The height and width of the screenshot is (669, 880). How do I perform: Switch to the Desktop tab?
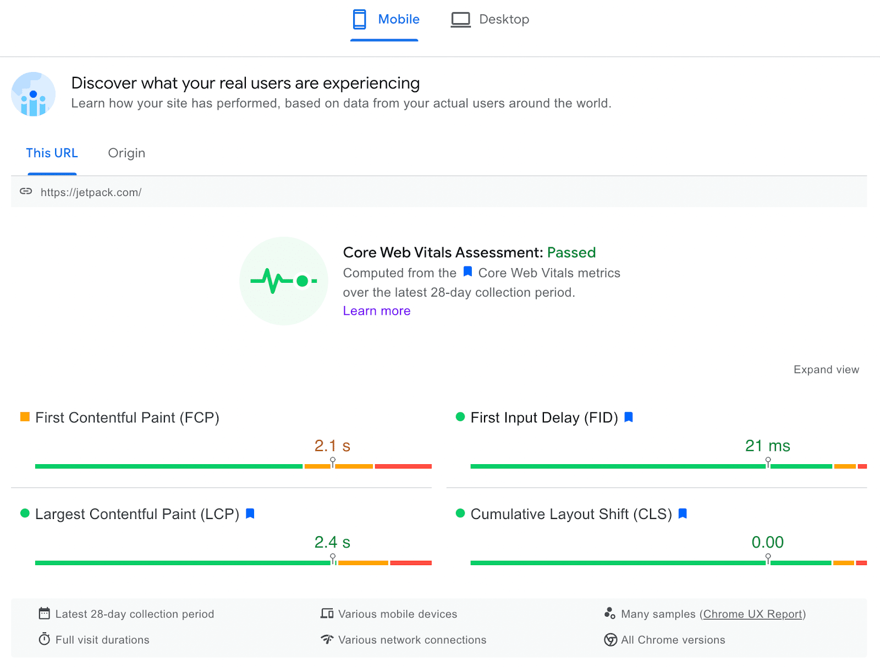[x=490, y=20]
